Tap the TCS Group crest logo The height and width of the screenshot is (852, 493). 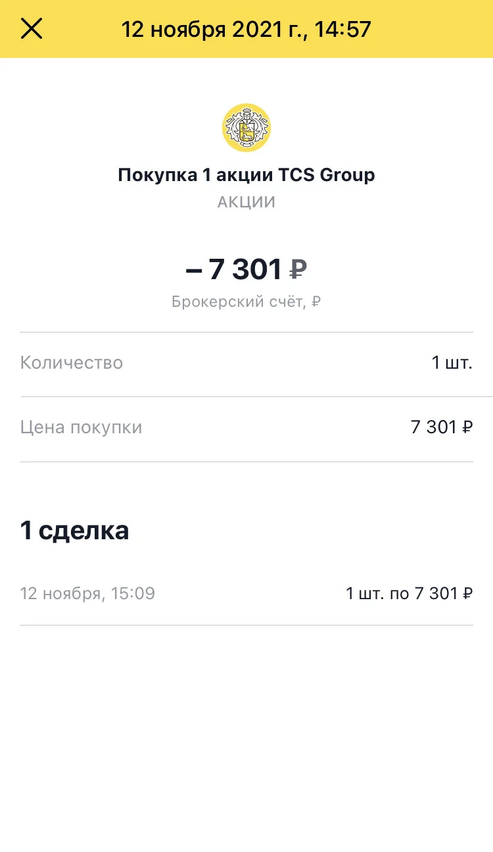click(x=246, y=128)
